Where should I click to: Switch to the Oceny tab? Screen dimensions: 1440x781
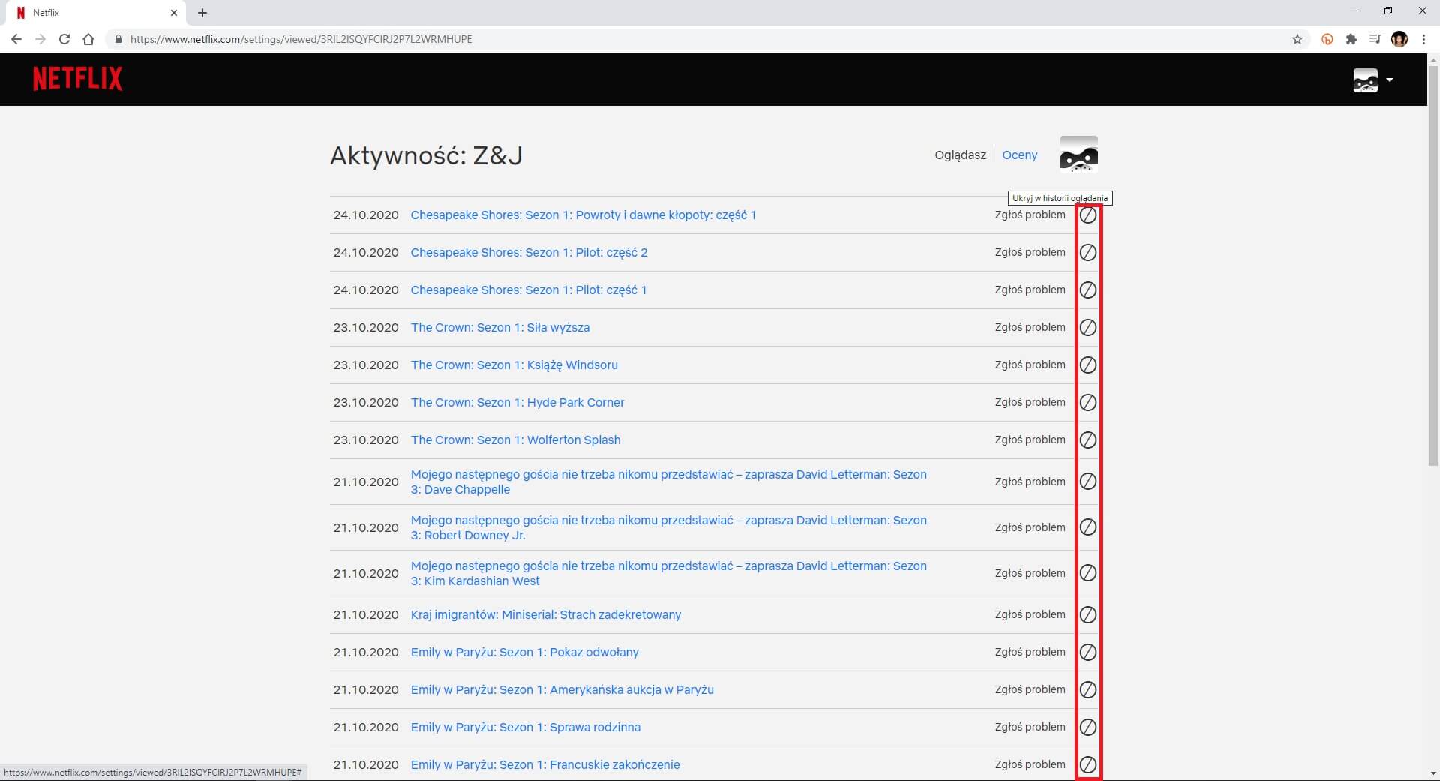pos(1019,155)
